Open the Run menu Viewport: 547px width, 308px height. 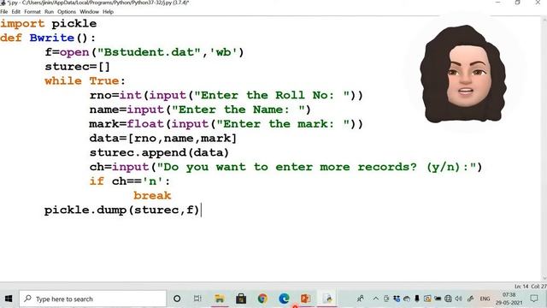tap(50, 12)
